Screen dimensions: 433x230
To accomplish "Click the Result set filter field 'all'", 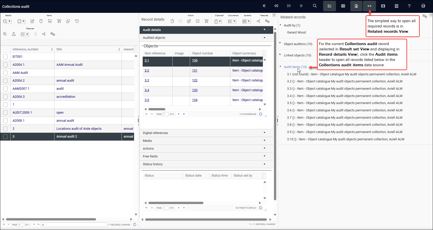I will point(74,225).
